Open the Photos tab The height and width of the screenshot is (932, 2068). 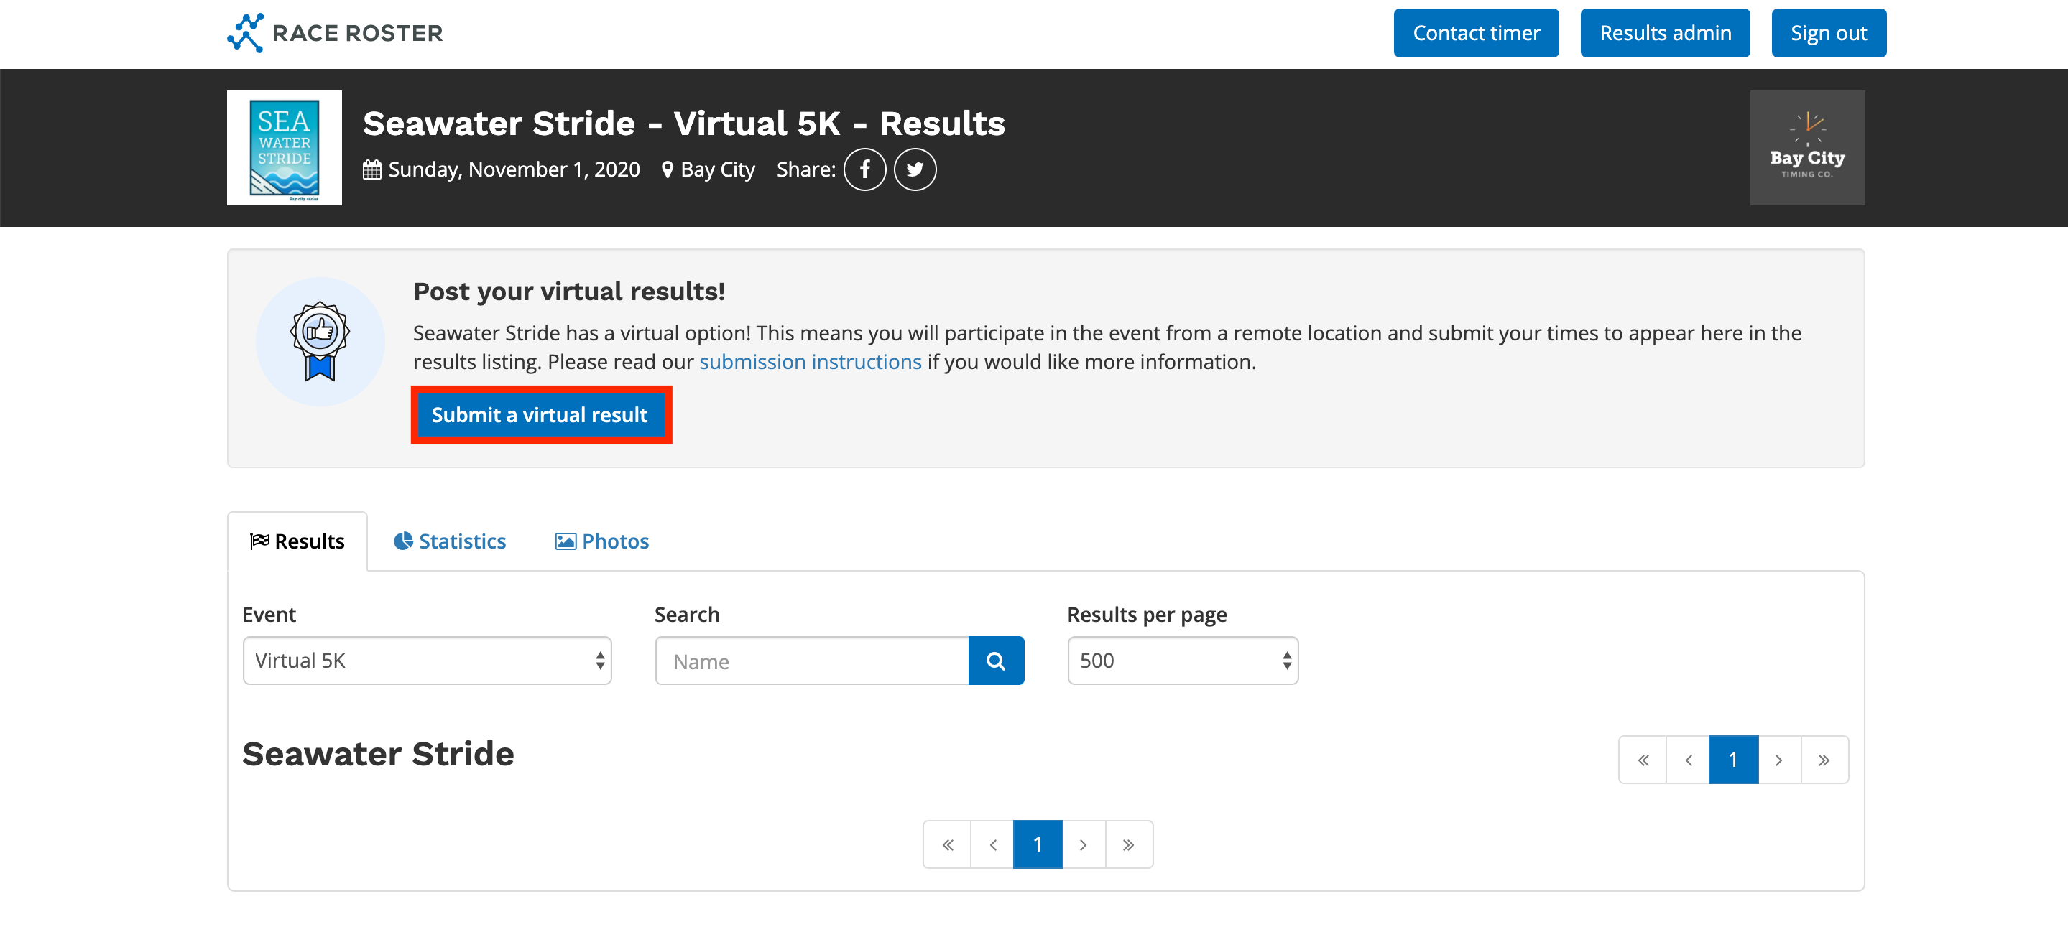(x=602, y=541)
